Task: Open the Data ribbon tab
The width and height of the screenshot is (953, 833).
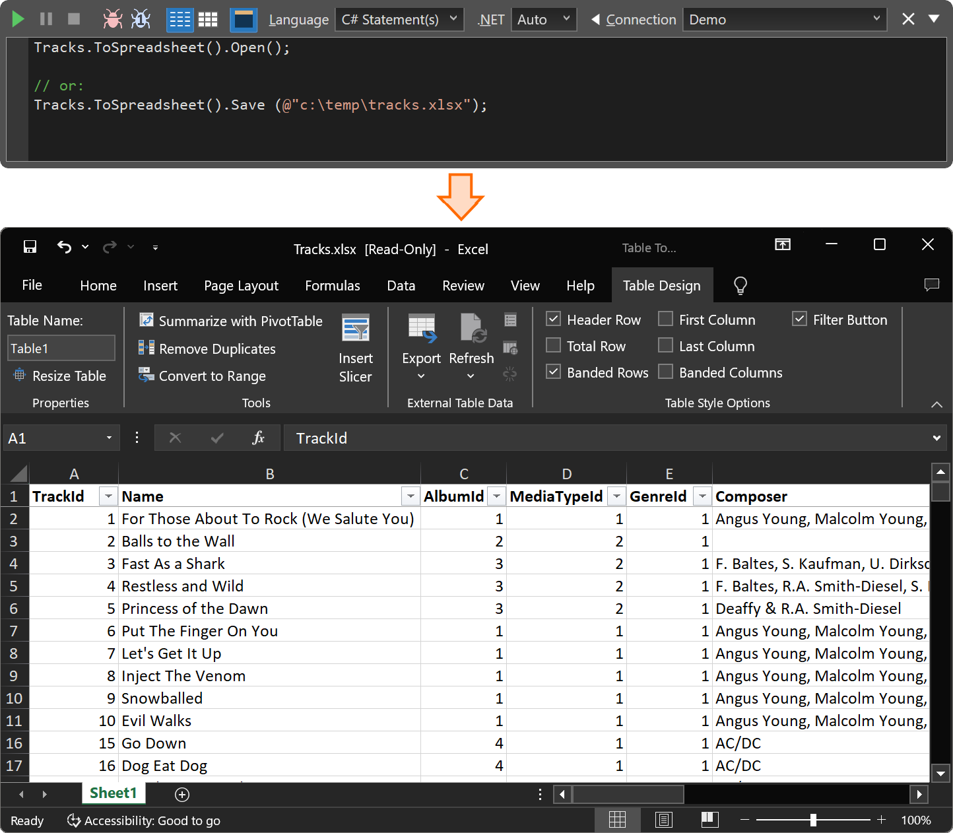Action: tap(401, 286)
